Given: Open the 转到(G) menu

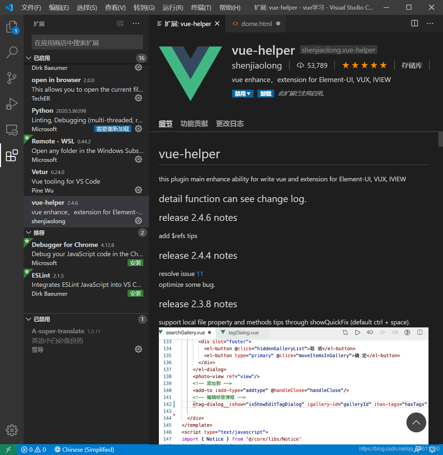Looking at the screenshot, I should coord(144,8).
